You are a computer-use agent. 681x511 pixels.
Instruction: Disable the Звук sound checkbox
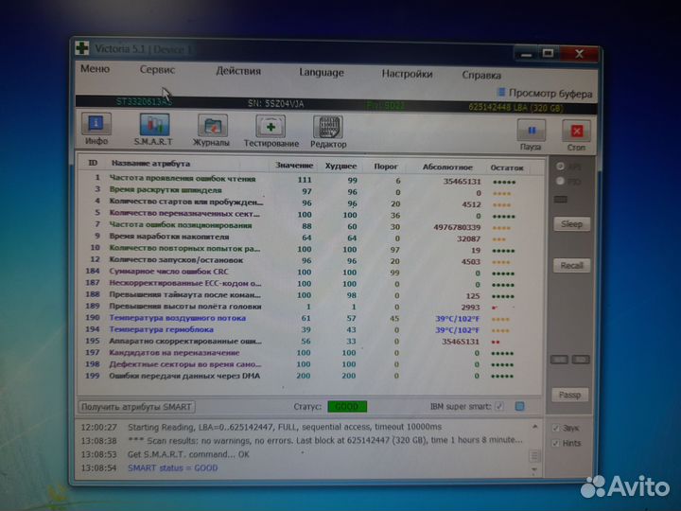[555, 427]
